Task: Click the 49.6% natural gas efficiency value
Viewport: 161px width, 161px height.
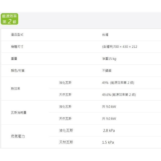Action: pyautogui.click(x=119, y=95)
